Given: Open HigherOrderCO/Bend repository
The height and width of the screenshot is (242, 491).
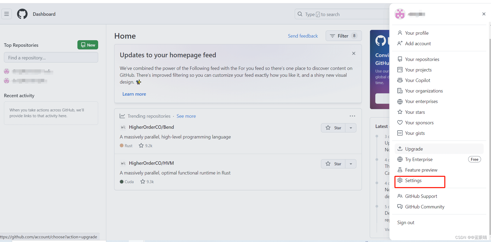Looking at the screenshot, I should pos(151,127).
